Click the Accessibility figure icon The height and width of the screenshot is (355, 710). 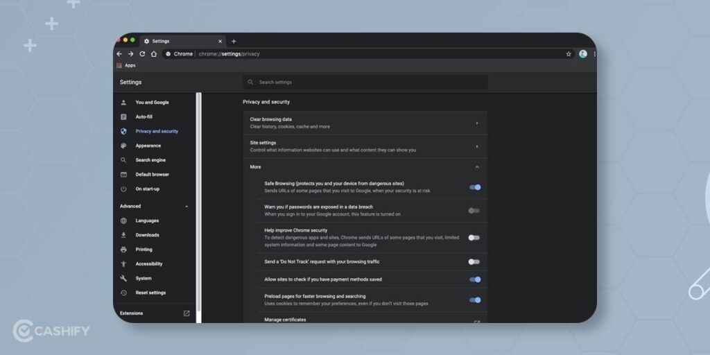[x=123, y=264]
